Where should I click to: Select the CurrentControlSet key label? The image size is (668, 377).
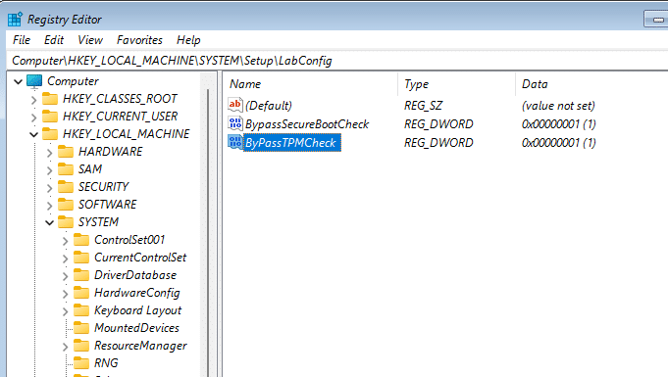point(140,258)
